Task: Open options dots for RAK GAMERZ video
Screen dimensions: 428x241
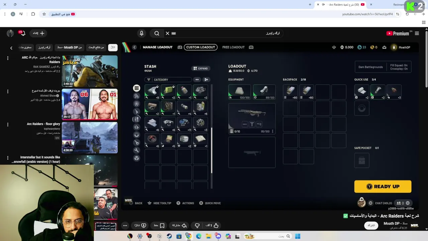Action: pos(8,58)
